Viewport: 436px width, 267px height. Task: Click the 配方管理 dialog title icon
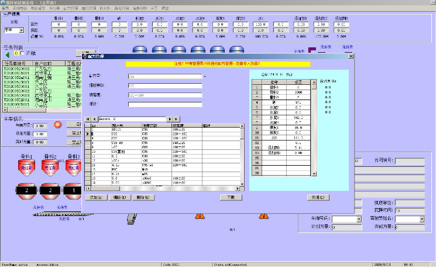pyautogui.click(x=85, y=56)
